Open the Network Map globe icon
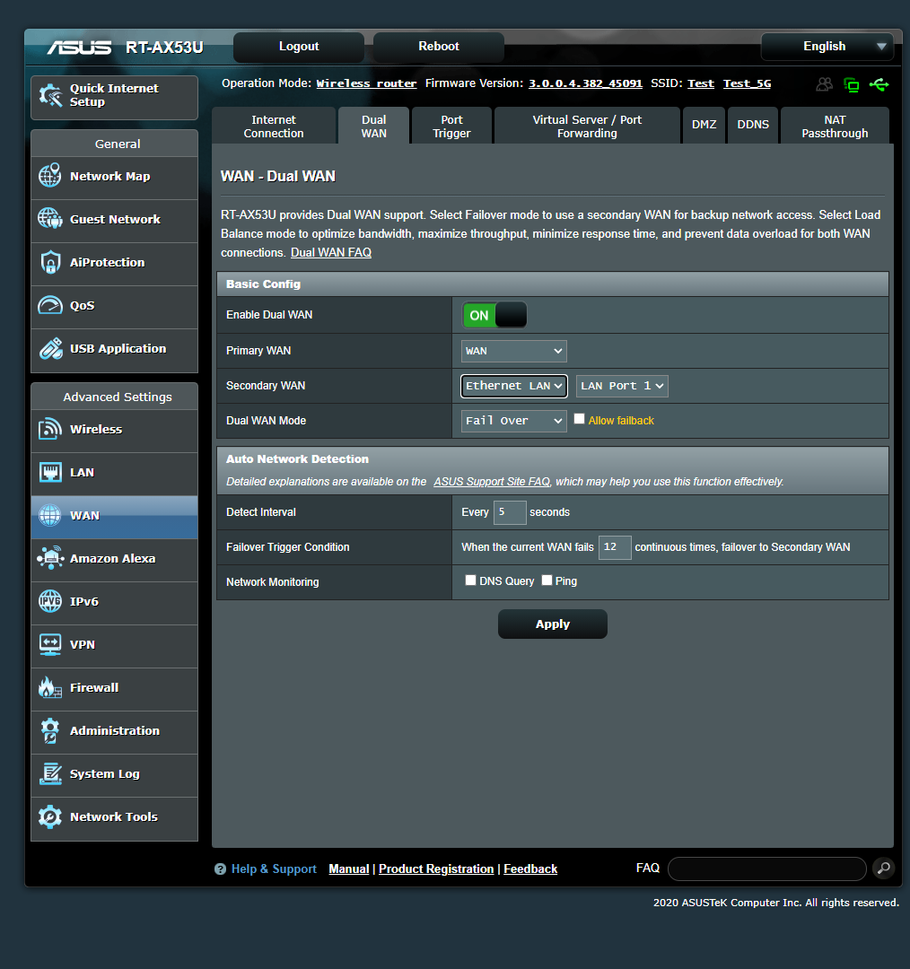910x969 pixels. pos(51,177)
